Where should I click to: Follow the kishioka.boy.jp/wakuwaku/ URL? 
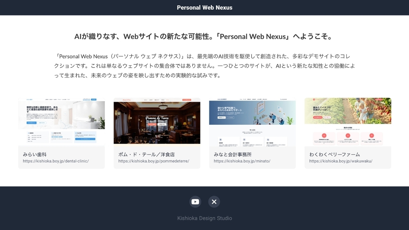tap(341, 161)
